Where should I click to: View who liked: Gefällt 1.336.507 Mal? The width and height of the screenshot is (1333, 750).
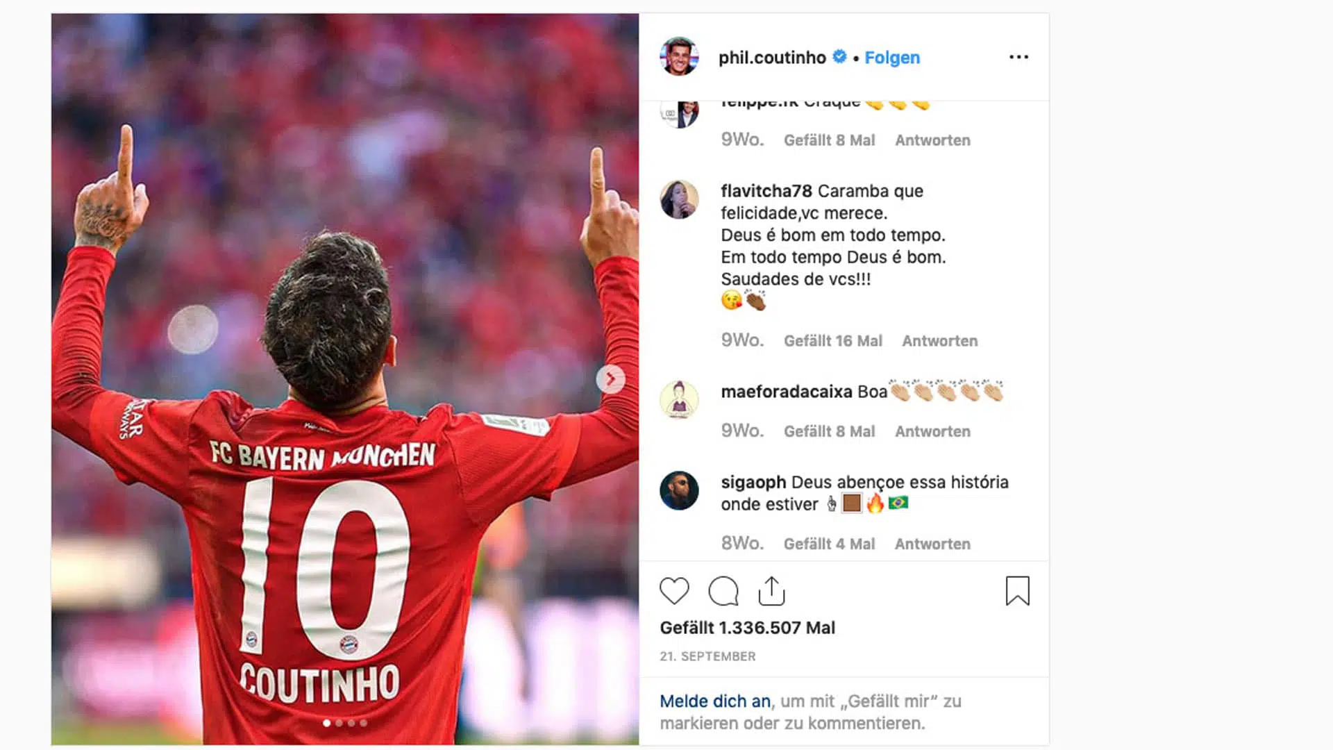[x=747, y=628]
